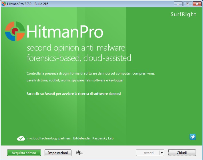The height and width of the screenshot is (160, 203).
Task: Close the window with the red X
Action: tap(197, 4)
